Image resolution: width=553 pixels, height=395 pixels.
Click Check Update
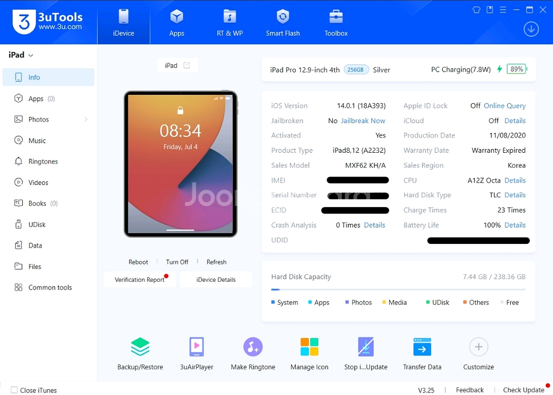click(523, 390)
